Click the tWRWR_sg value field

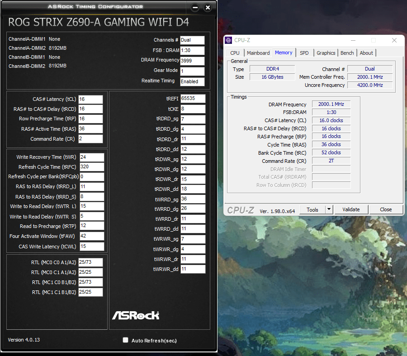[193, 239]
